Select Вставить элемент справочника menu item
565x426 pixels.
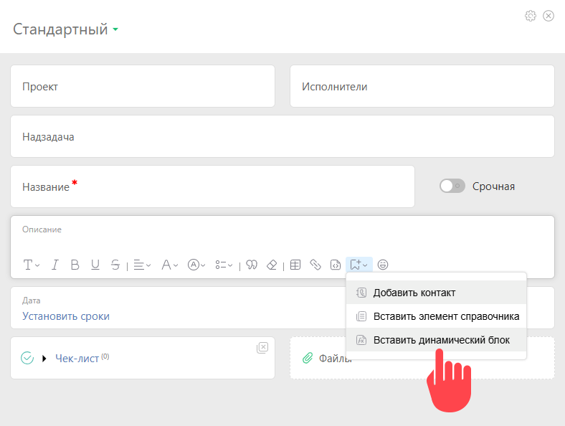click(436, 316)
